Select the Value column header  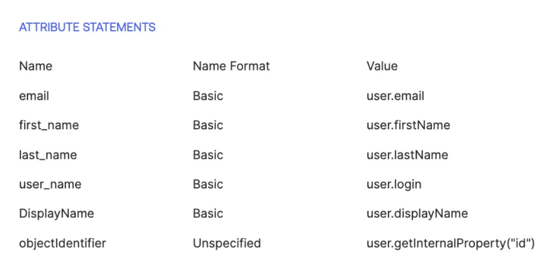pos(382,66)
